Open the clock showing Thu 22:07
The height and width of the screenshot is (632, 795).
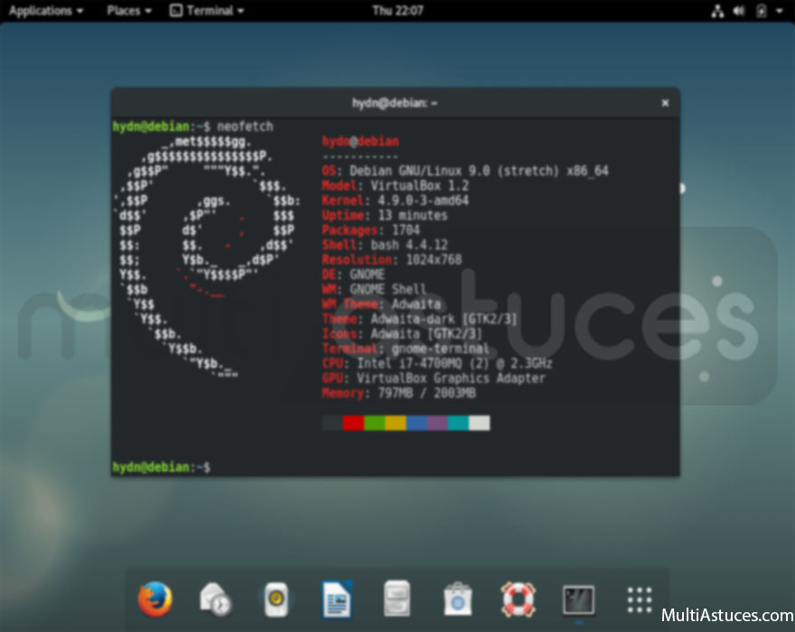[x=397, y=11]
